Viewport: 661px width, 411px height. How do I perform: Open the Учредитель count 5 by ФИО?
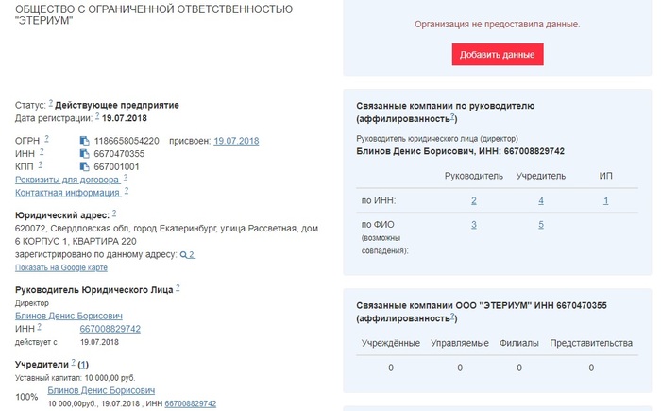[x=541, y=224]
